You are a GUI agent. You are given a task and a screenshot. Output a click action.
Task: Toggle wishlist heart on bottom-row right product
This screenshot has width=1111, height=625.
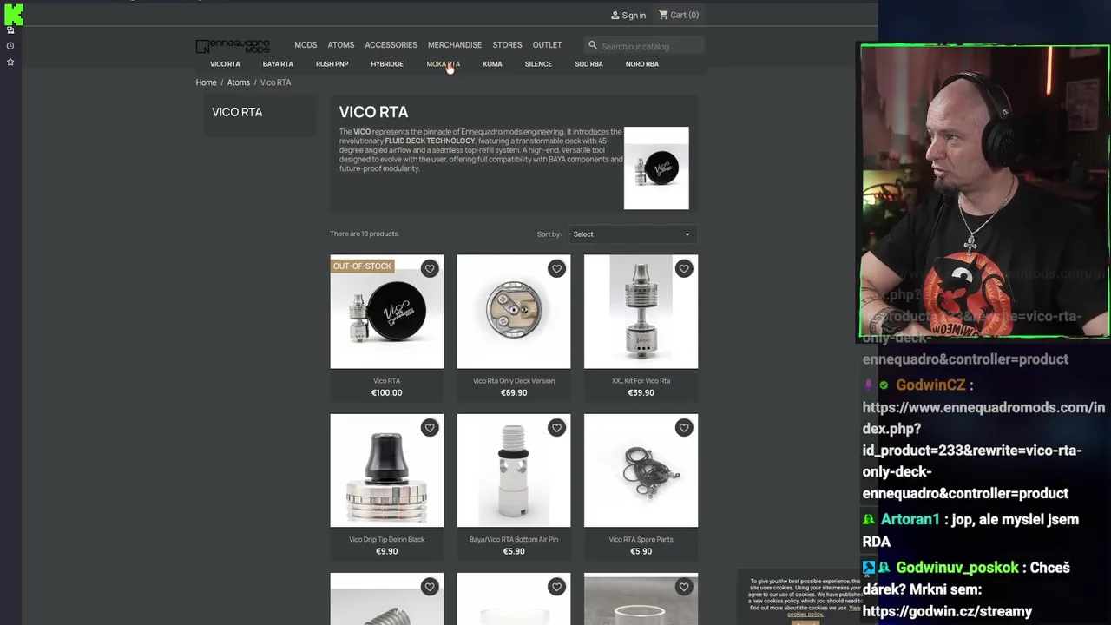684,587
